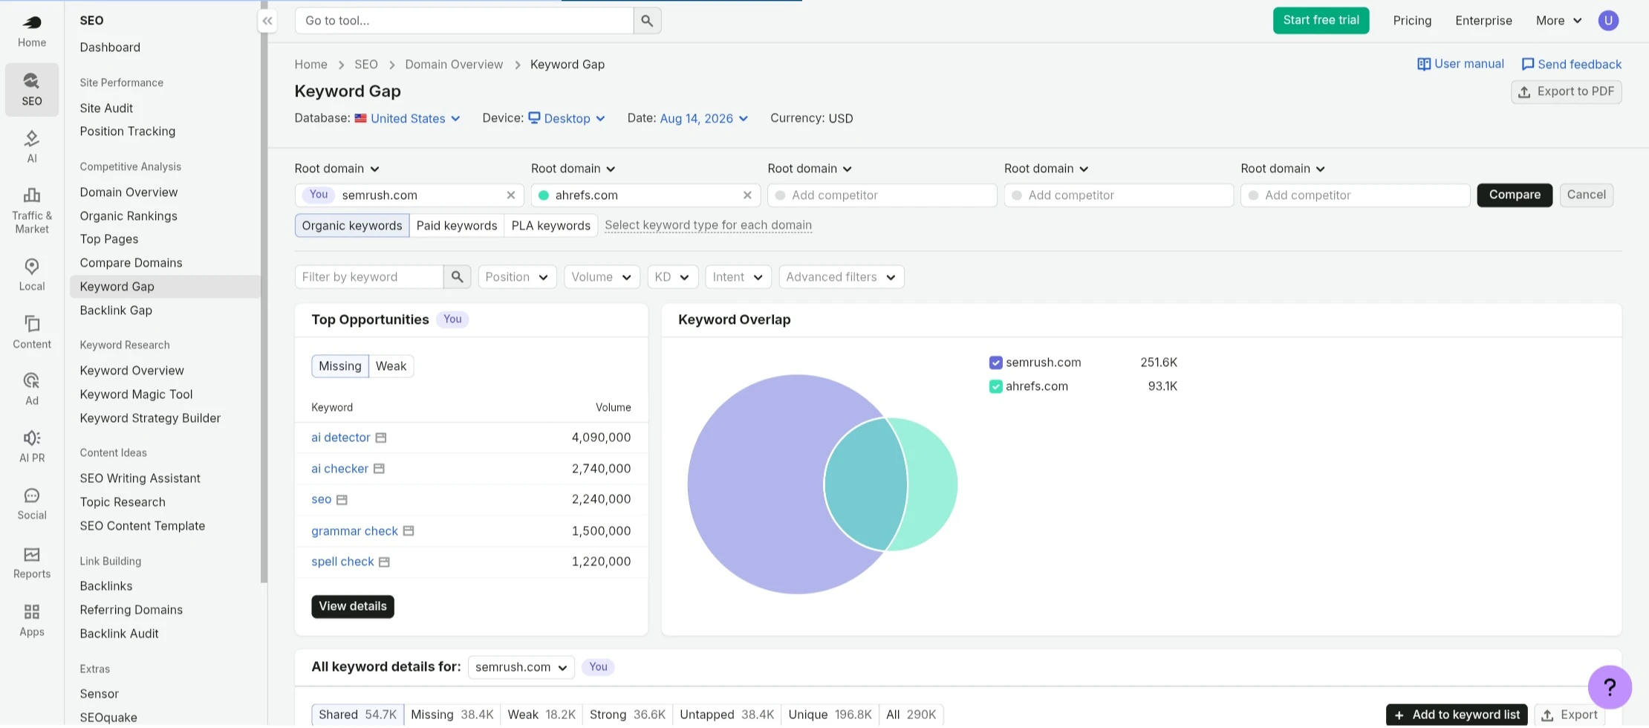Open the More menu in top bar
The image size is (1649, 728).
(1558, 21)
